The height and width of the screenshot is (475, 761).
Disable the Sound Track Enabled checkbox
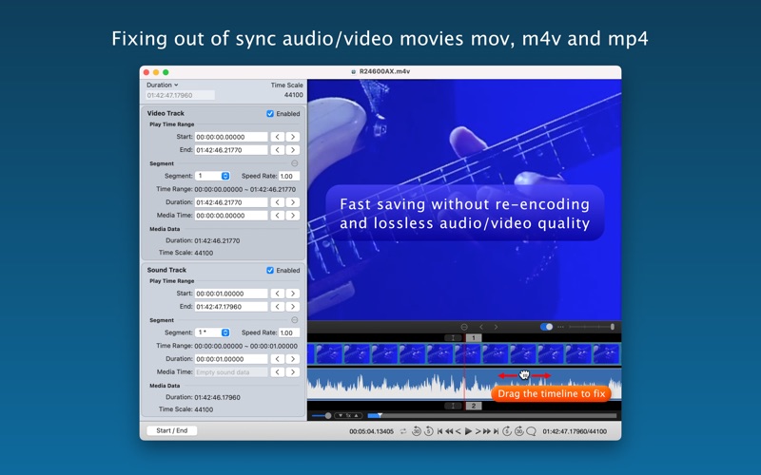pyautogui.click(x=270, y=270)
